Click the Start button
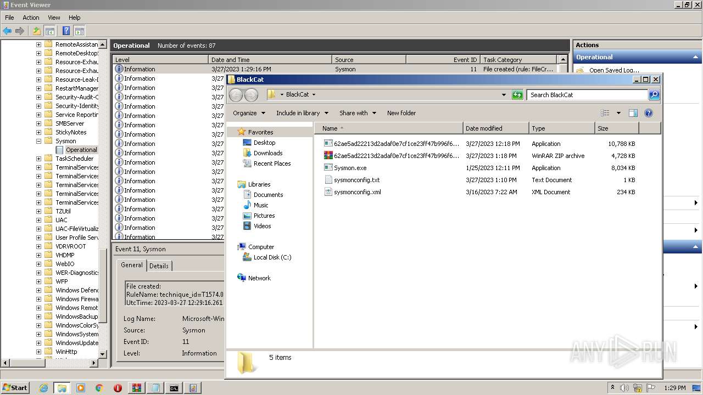 [15, 388]
